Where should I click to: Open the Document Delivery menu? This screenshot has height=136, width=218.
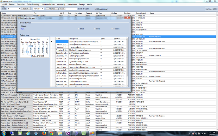coord(48,5)
